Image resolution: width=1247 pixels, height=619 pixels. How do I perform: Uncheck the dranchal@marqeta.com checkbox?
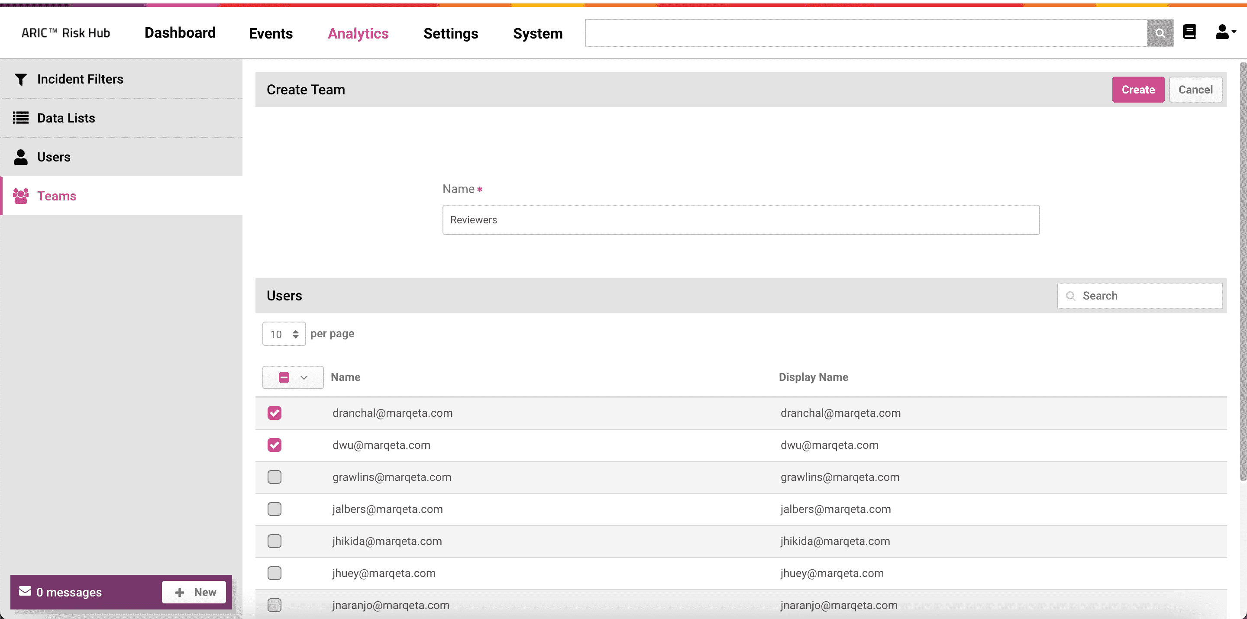tap(275, 413)
